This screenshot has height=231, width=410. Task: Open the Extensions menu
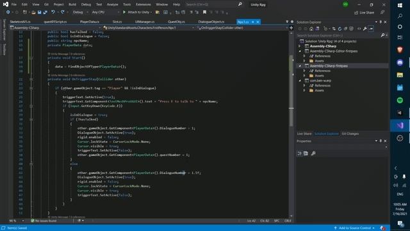point(143,4)
